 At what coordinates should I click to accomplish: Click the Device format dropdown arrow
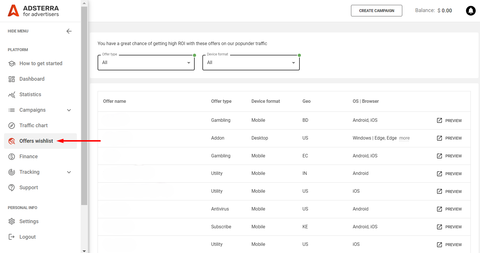click(293, 63)
